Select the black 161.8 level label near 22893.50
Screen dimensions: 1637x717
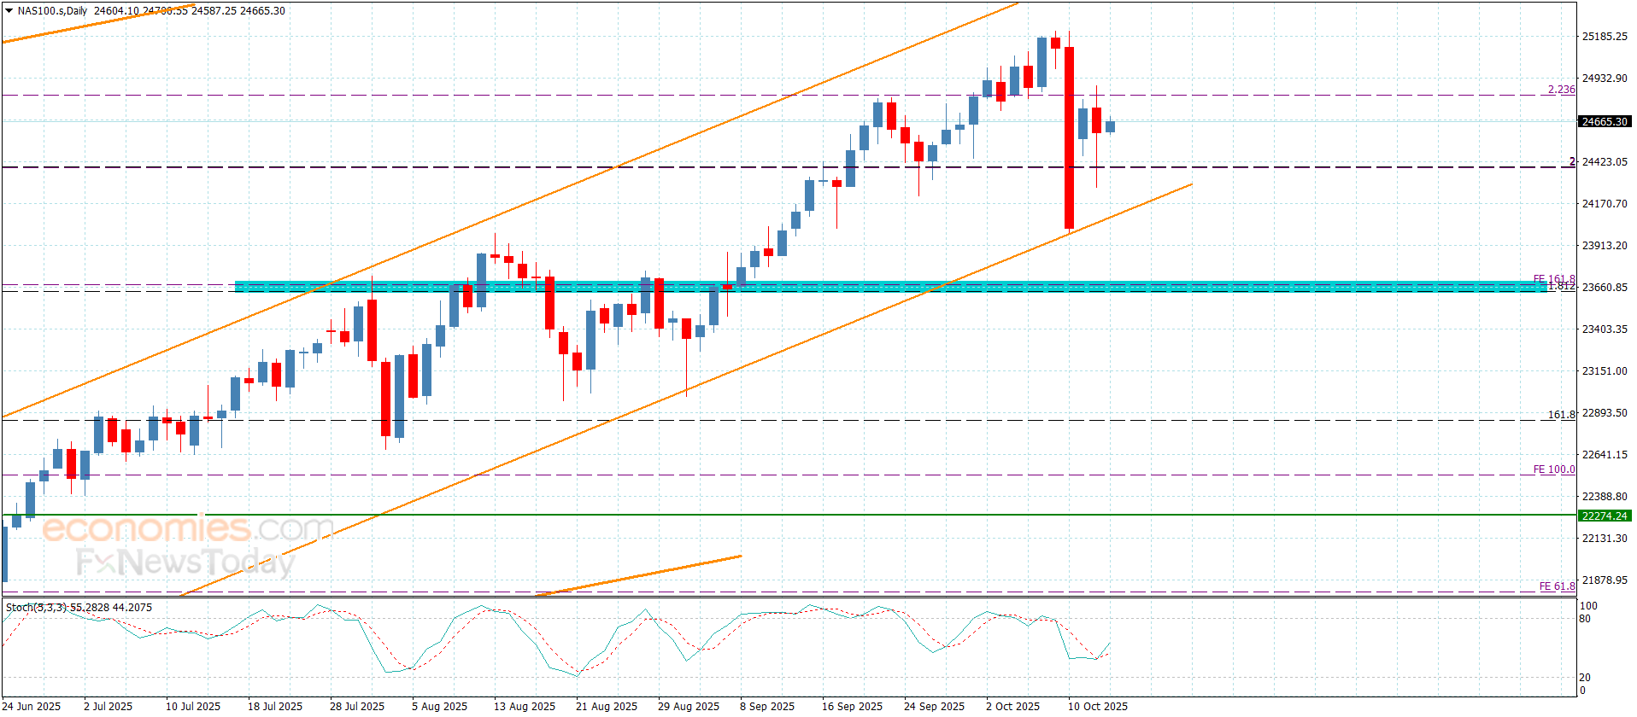[x=1562, y=415]
